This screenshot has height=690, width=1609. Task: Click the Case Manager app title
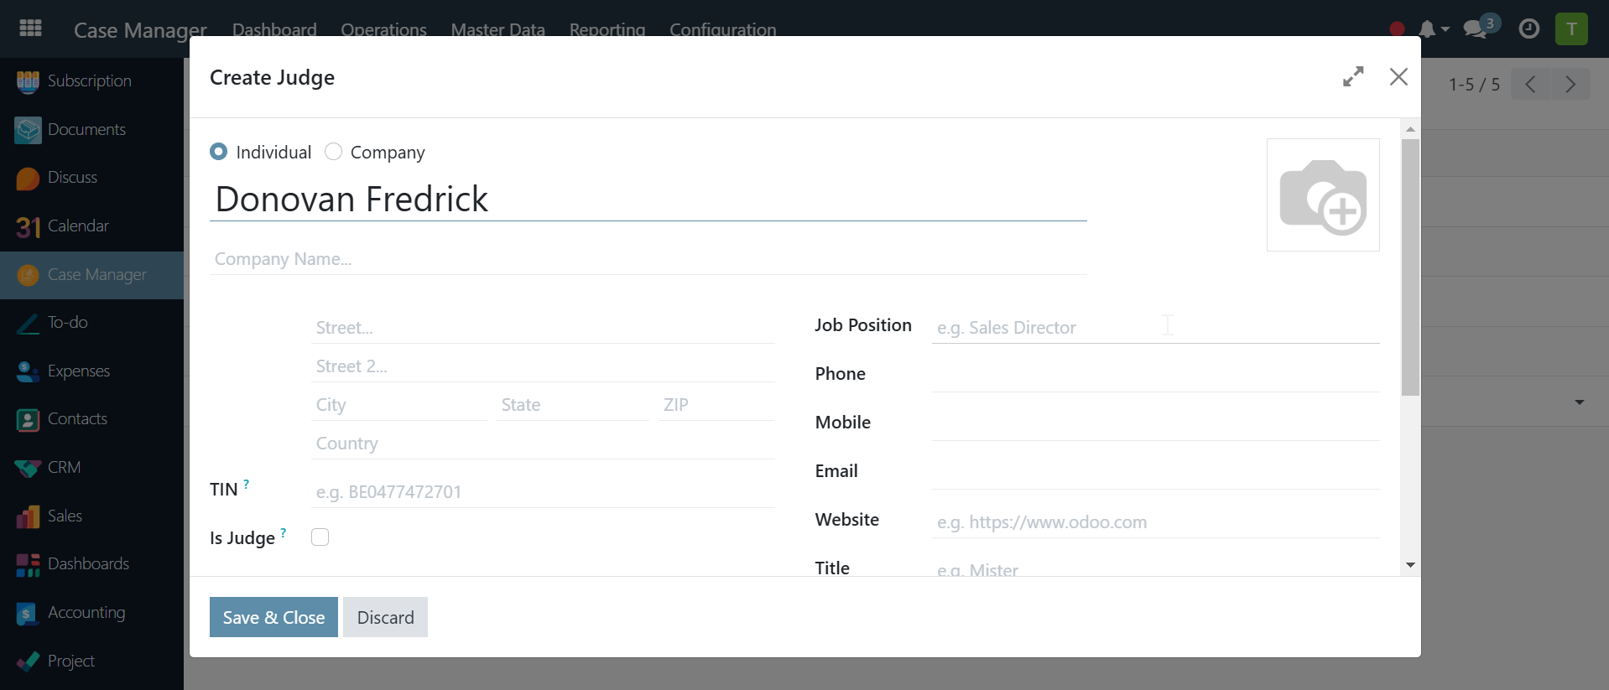pos(140,30)
